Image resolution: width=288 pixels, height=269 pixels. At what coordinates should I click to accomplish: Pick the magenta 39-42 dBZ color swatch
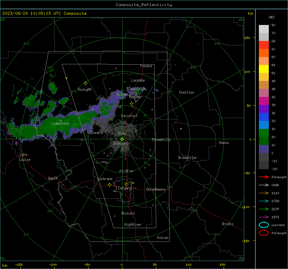[x=264, y=101]
